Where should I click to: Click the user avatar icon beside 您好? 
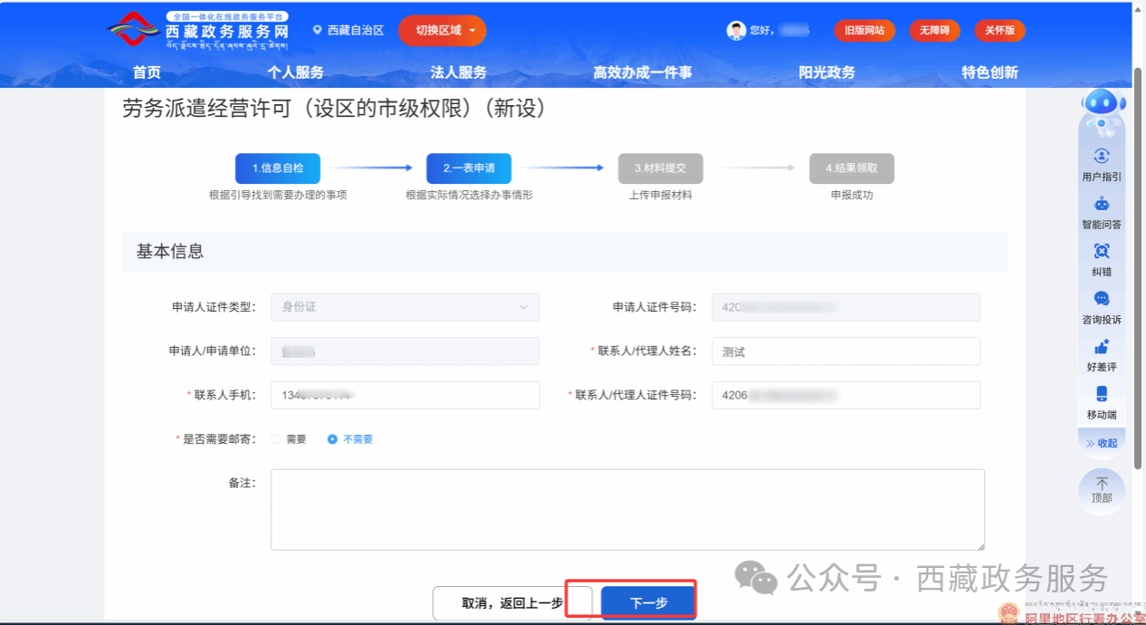(x=736, y=31)
